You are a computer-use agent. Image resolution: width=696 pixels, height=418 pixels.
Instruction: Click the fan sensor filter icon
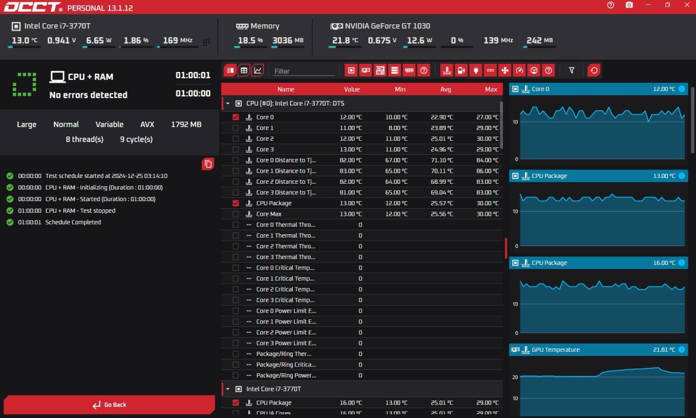505,71
